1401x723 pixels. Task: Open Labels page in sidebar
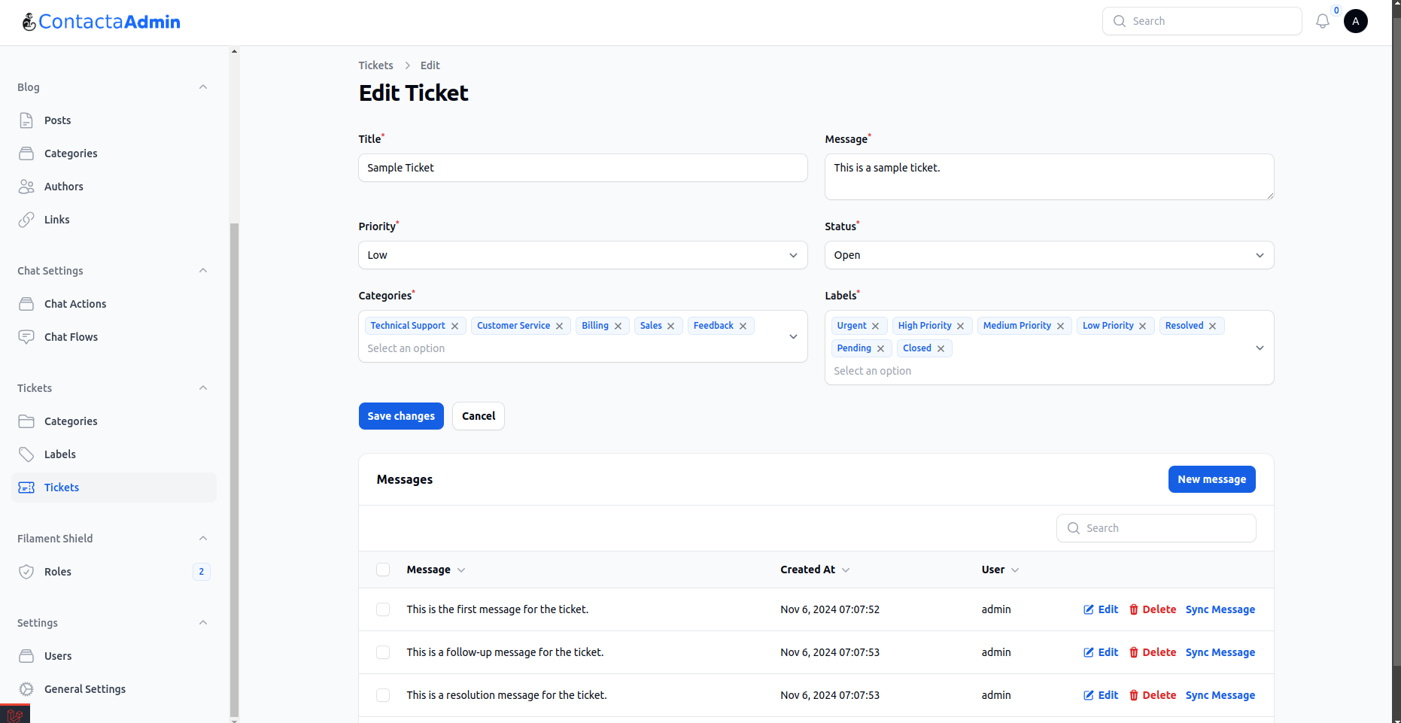[60, 454]
